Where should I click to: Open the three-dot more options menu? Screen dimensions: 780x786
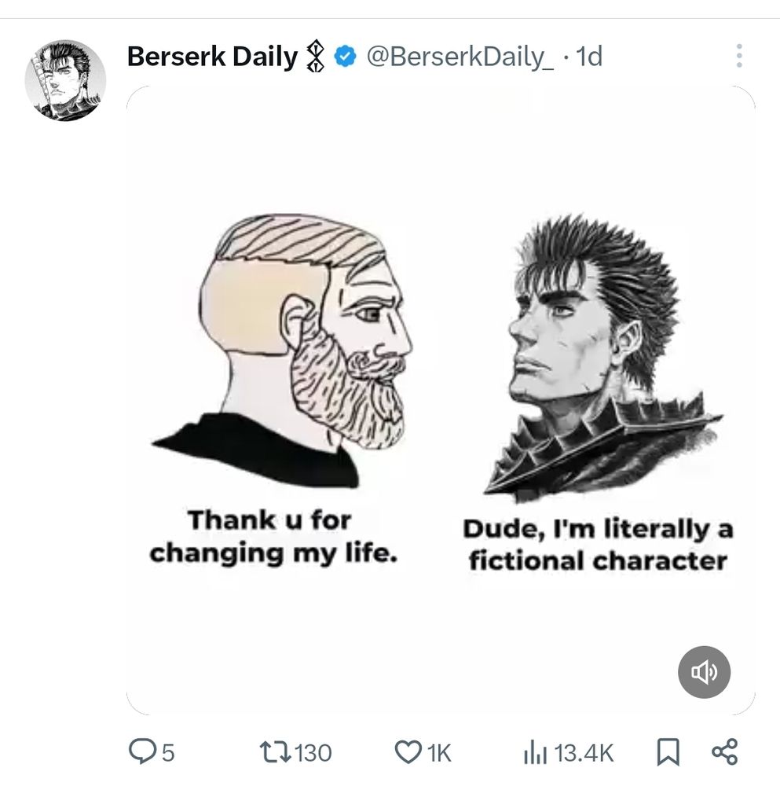click(738, 57)
